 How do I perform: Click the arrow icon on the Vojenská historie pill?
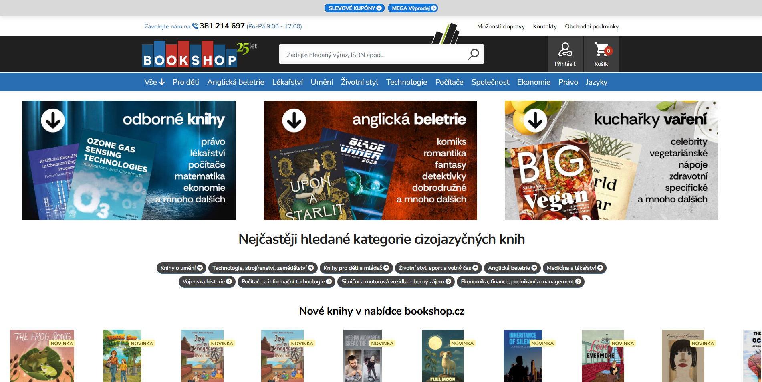pos(229,281)
